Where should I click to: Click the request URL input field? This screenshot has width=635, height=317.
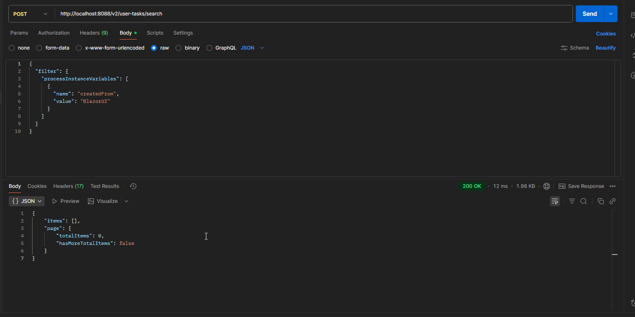(313, 14)
